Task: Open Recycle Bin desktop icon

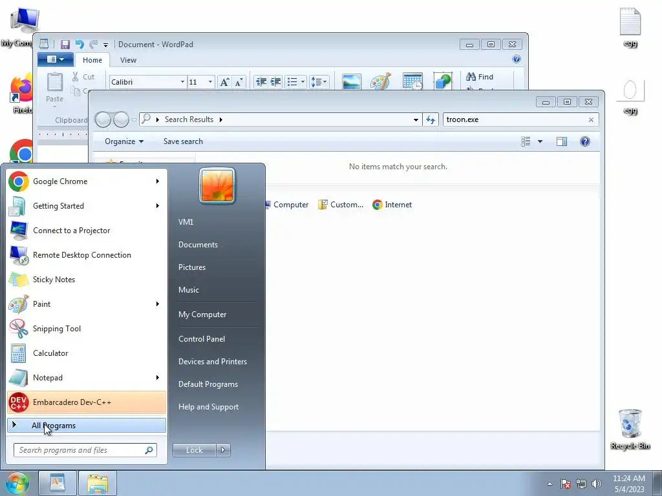Action: point(630,429)
